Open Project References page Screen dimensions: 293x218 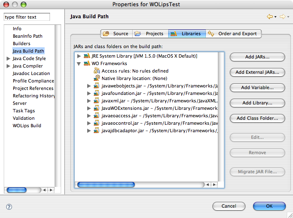(33, 88)
